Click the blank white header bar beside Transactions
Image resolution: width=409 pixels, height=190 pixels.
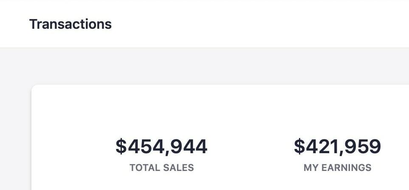tap(255, 24)
